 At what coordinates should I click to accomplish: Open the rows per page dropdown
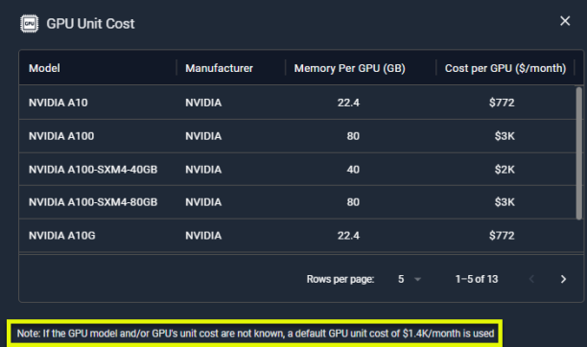(x=410, y=279)
